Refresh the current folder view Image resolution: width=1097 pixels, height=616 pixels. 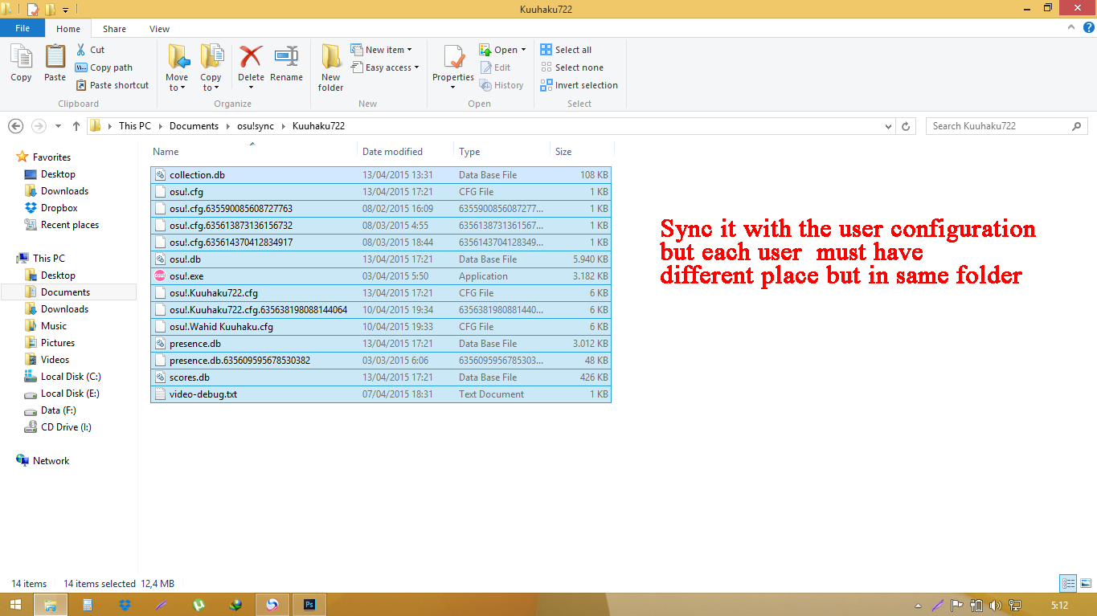coord(907,126)
